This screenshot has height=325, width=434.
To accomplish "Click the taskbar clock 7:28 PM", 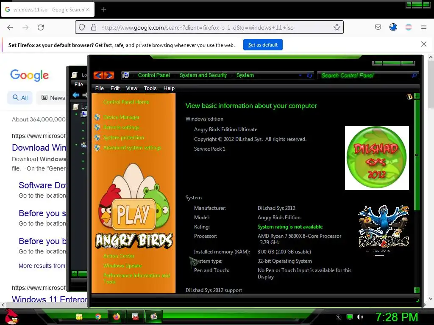I will (396, 317).
